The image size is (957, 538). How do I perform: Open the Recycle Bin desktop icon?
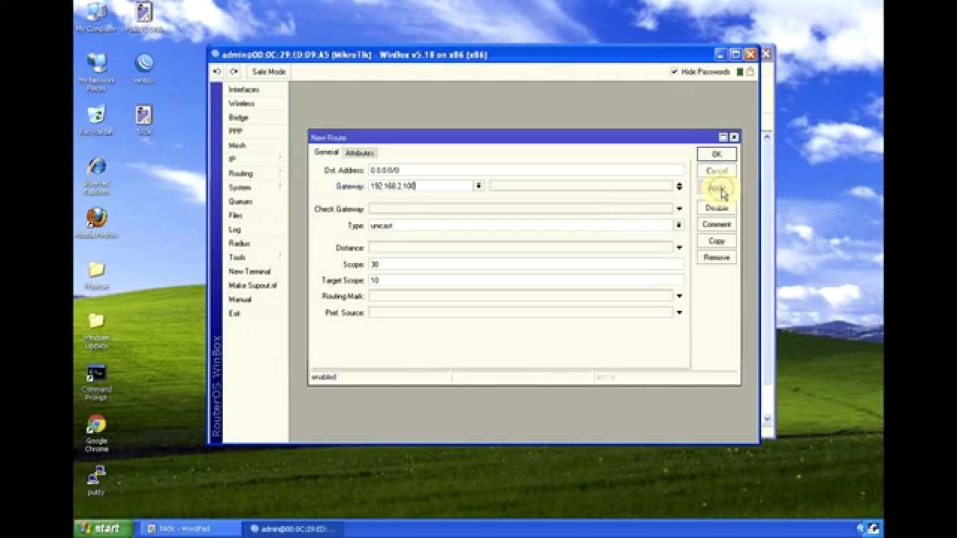coord(96,120)
